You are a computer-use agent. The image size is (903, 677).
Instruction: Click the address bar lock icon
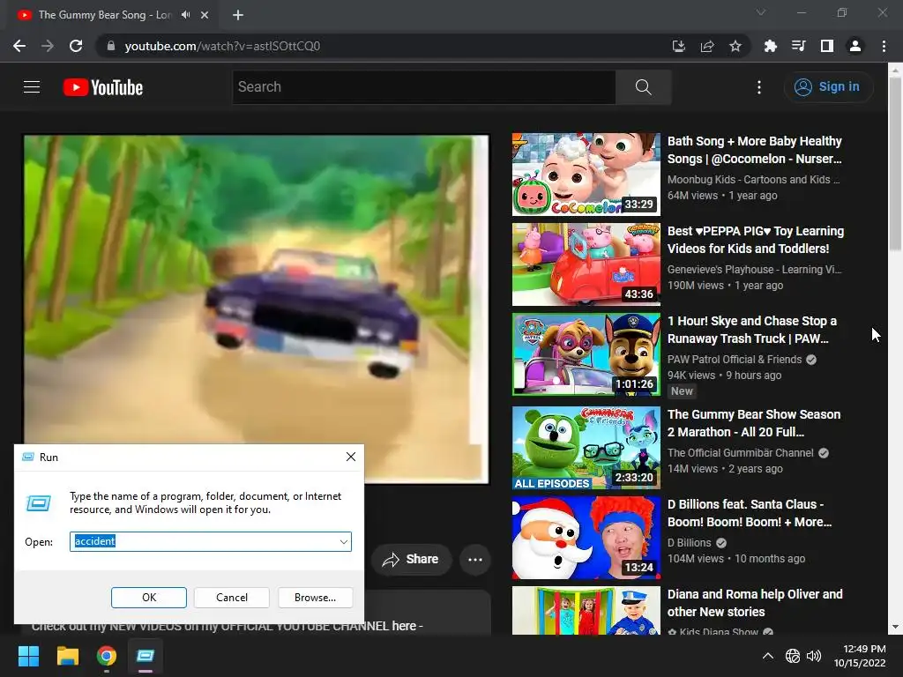click(111, 46)
